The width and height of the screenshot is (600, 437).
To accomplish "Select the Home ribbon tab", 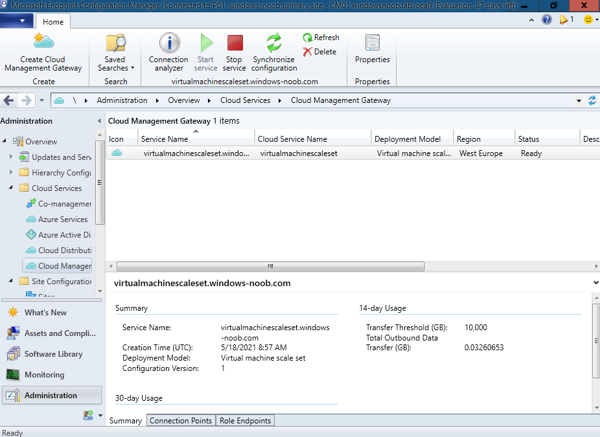I will point(52,22).
